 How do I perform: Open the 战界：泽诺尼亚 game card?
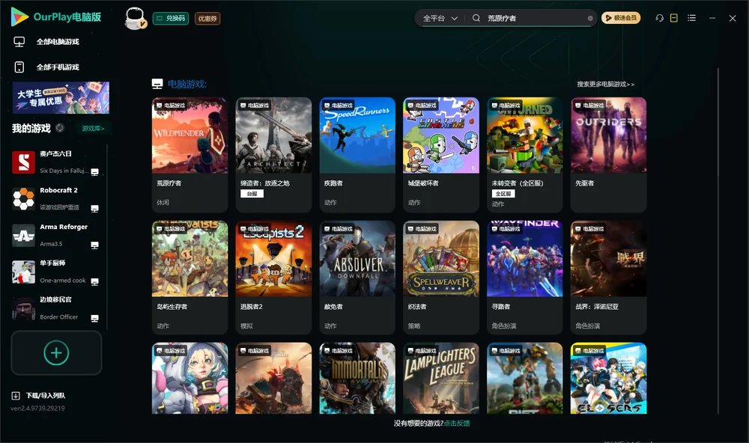(x=608, y=278)
